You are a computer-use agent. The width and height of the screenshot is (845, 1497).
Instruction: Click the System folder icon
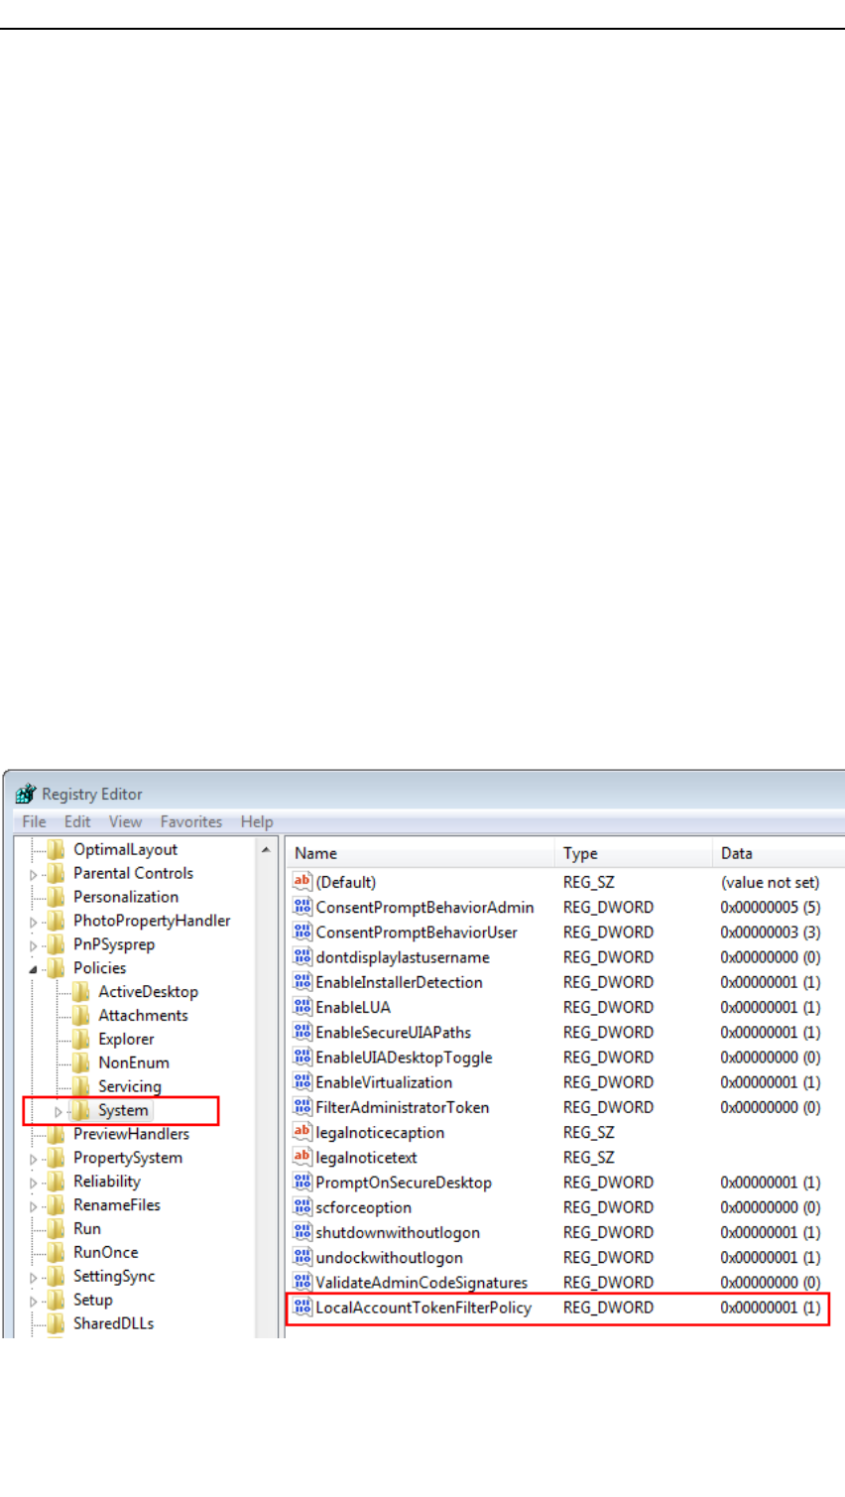coord(81,1111)
